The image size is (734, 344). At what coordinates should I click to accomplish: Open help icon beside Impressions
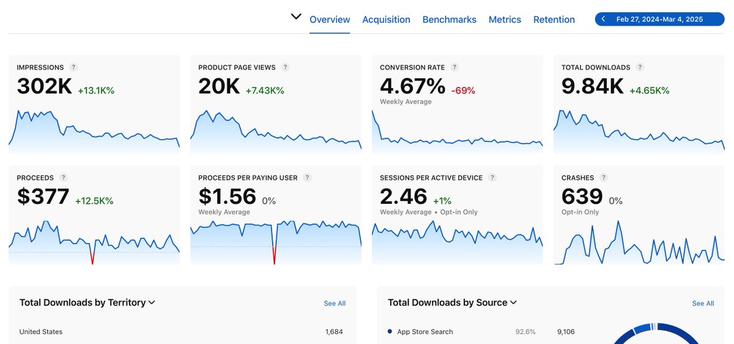(73, 67)
